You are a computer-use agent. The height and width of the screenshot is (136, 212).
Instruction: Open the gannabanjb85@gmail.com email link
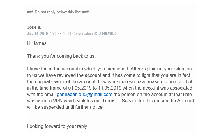pos(84,95)
